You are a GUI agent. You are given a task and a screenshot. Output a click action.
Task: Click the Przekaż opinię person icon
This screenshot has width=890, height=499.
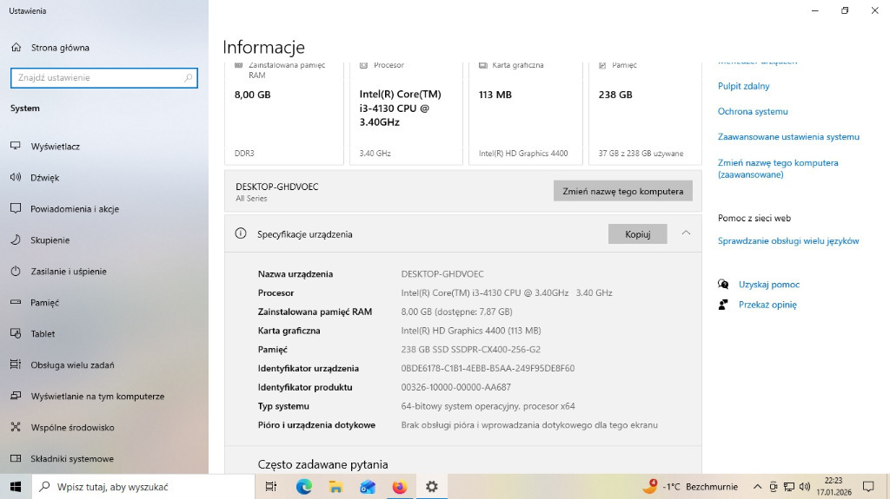[x=723, y=305]
